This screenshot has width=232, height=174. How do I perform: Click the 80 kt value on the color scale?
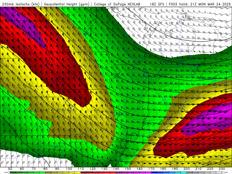(46, 169)
